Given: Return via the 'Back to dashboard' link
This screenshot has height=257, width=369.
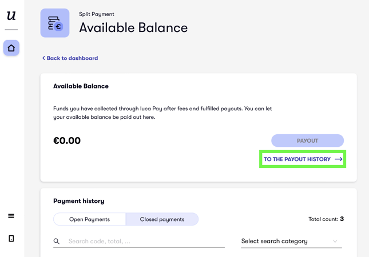Looking at the screenshot, I should (x=72, y=58).
